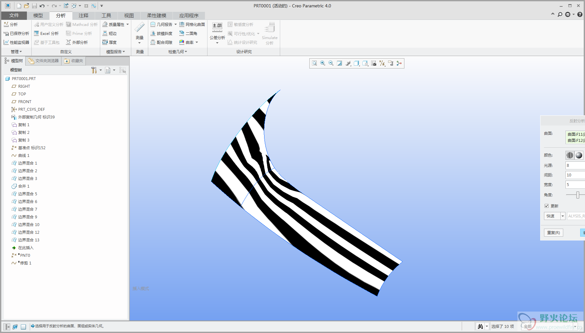Click the Annotation Display eye icon
Image resolution: width=585 pixels, height=333 pixels.
tap(391, 63)
